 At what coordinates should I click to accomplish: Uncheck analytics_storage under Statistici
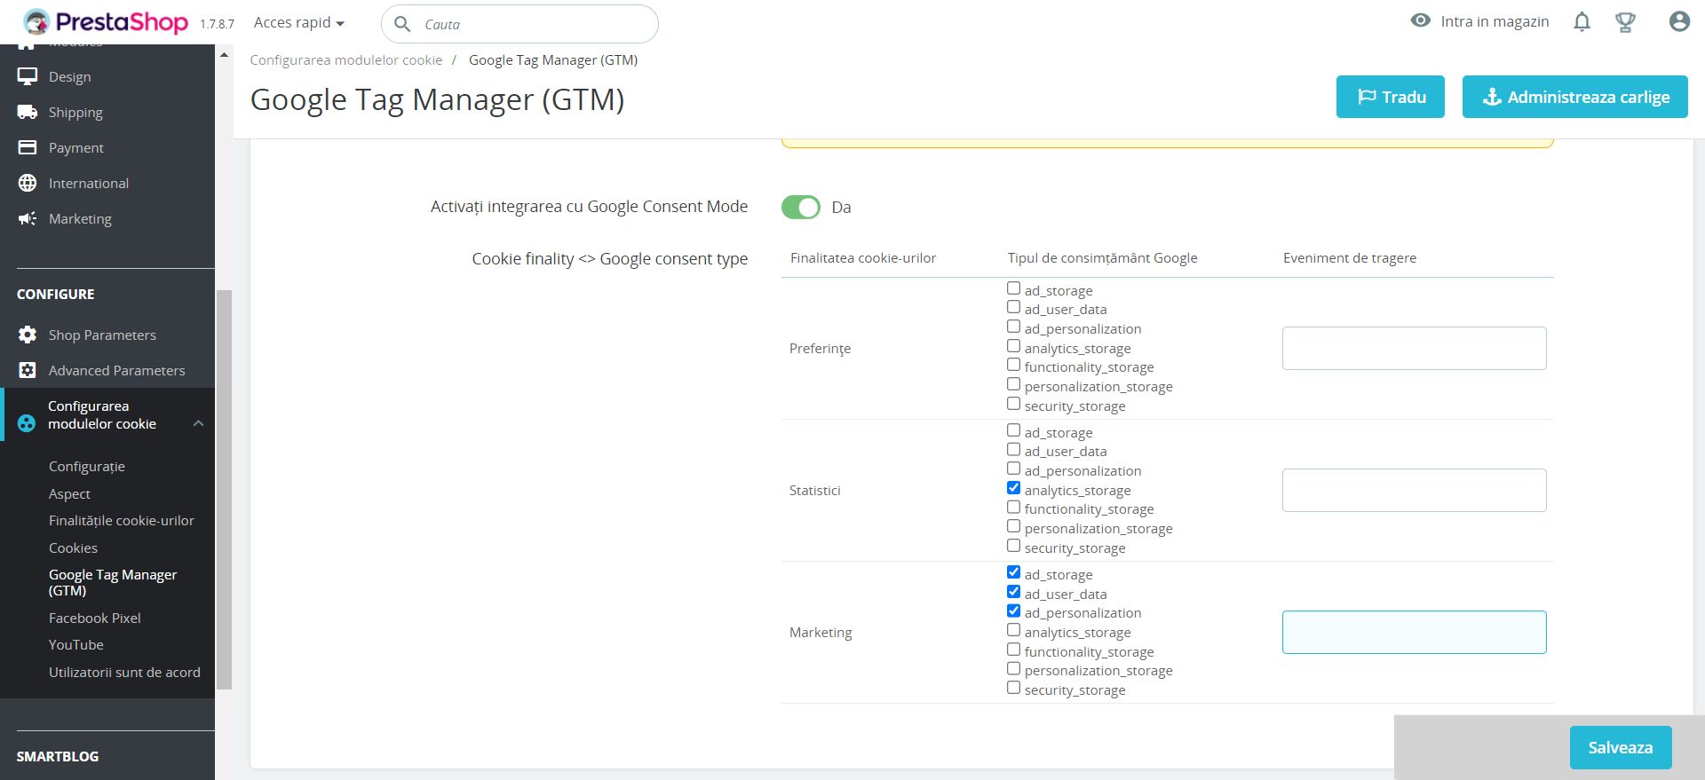click(x=1013, y=488)
